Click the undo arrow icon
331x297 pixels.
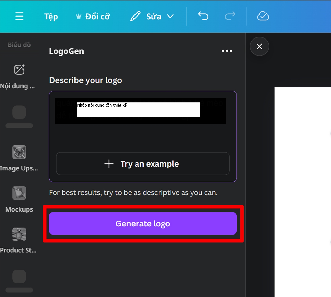(x=203, y=16)
